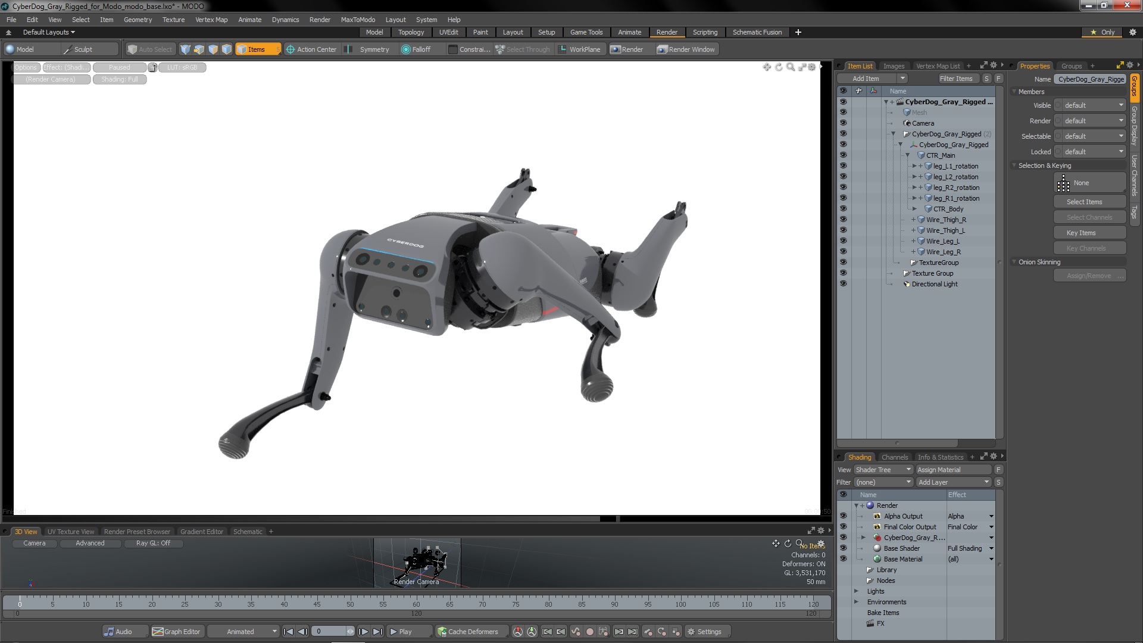The image size is (1143, 643).
Task: Click the Key Items button
Action: tap(1089, 233)
